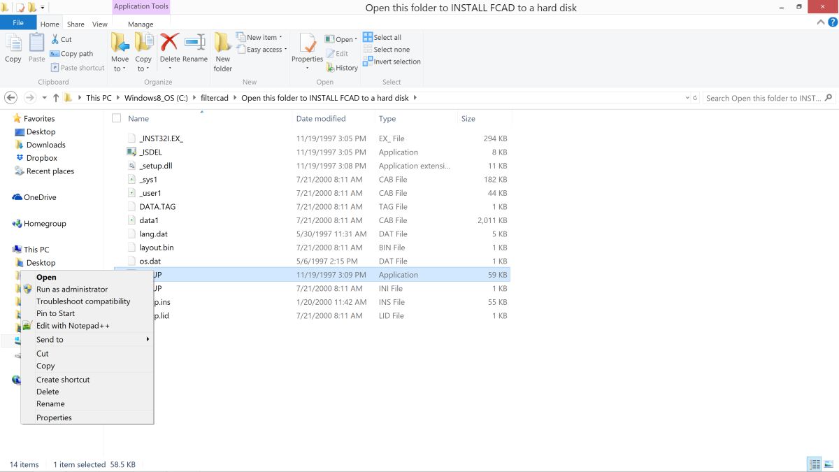Choose Paste shortcut in the ribbon

[78, 68]
